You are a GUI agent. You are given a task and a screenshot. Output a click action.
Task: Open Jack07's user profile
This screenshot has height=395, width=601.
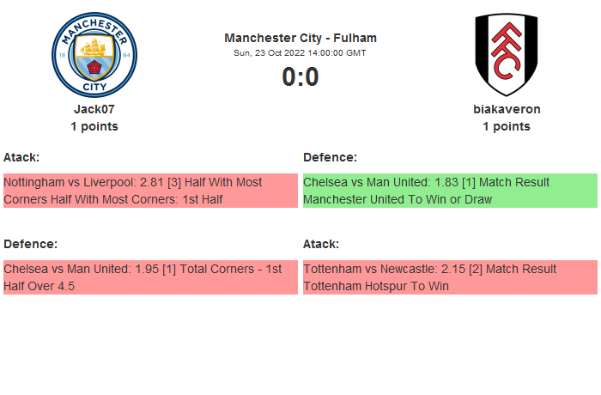tap(94, 109)
